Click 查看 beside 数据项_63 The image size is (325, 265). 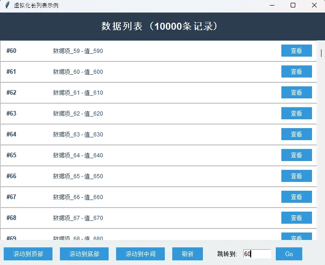(x=296, y=135)
